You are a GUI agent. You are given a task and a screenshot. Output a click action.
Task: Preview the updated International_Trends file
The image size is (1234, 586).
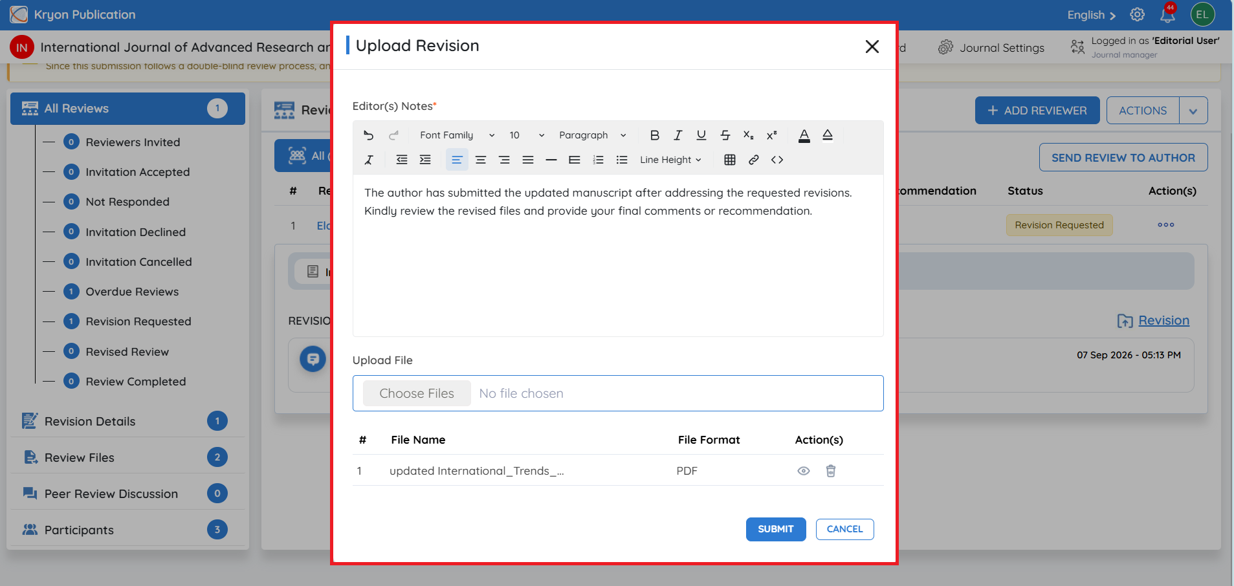[x=804, y=471]
